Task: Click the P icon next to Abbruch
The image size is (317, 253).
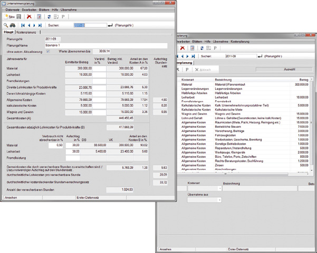Action: coord(187,69)
